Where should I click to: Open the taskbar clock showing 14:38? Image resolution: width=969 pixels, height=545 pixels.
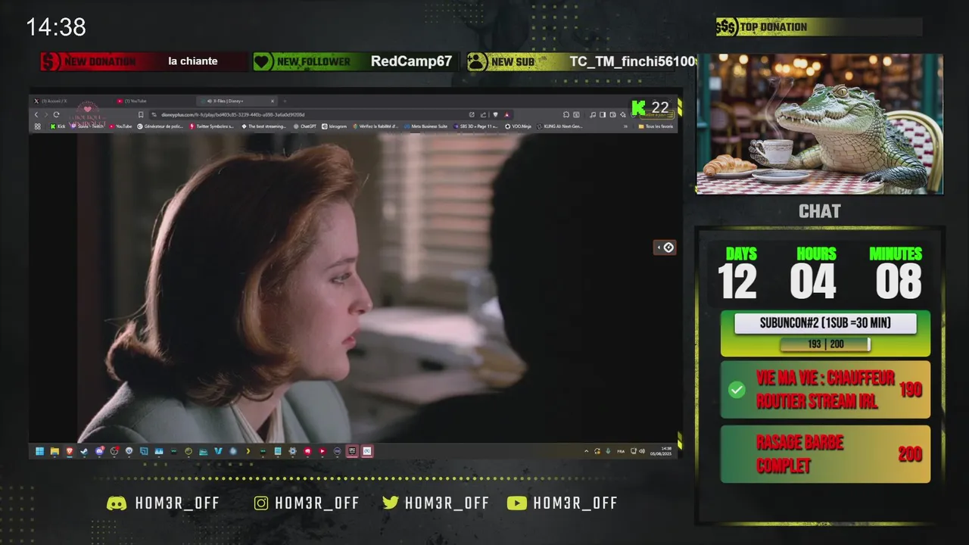[661, 451]
